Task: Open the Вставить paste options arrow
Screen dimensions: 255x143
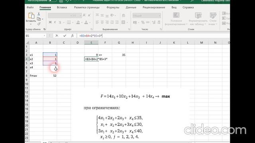Action: (31, 24)
